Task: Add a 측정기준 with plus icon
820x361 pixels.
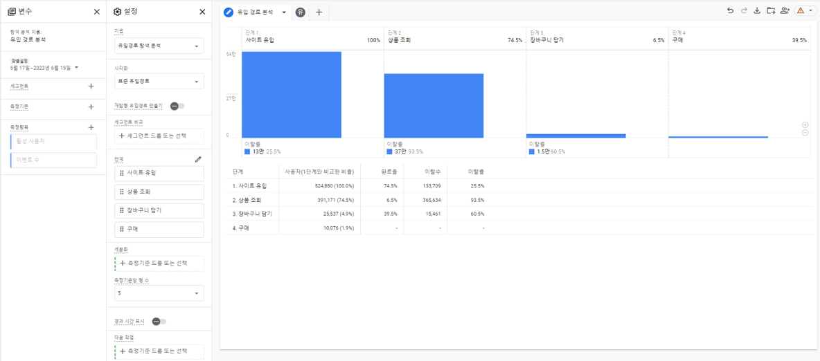Action: (91, 107)
